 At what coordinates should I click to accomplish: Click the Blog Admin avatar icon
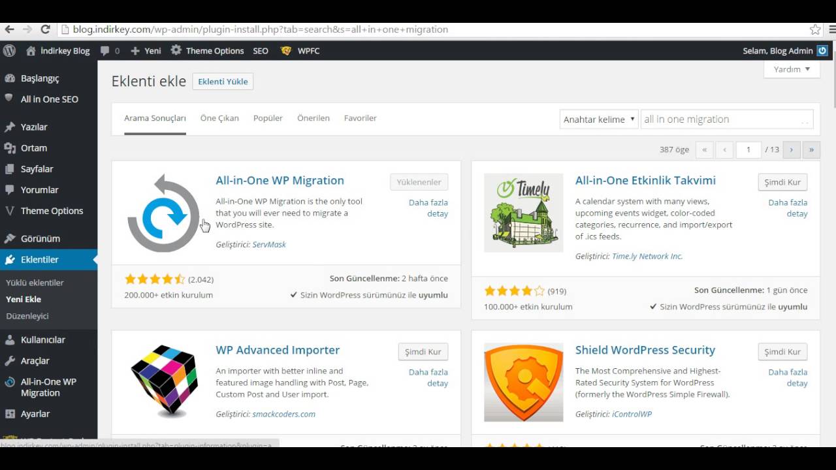822,50
